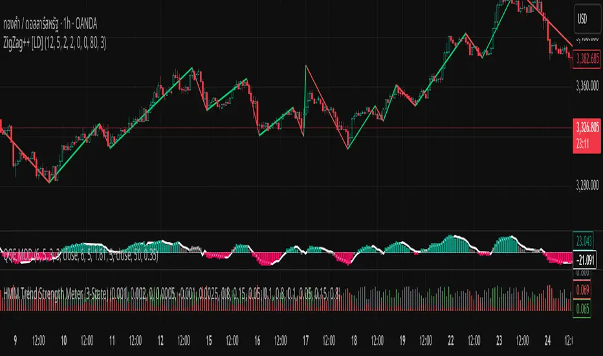This screenshot has width=603, height=356.
Task: Click the ทองคำ / ดอลลาร์สหรัฐ 1h OANDA symbol title
Action: [x=50, y=24]
